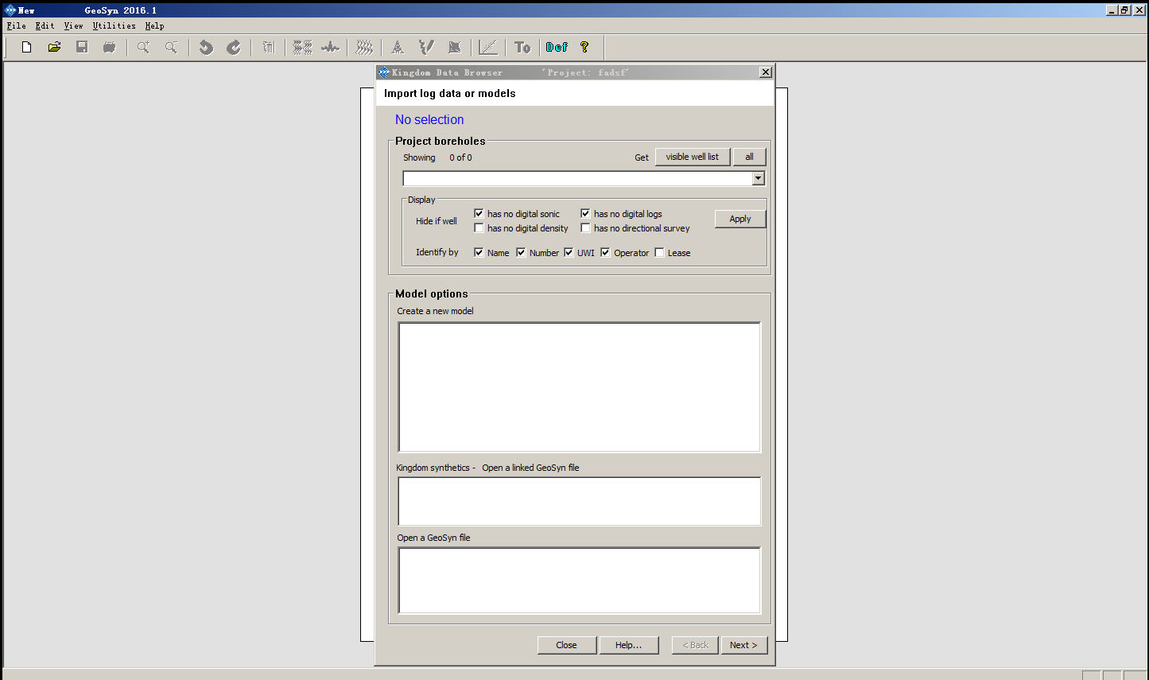Uncheck 'has no digital sonic'
1149x680 pixels.
point(479,213)
